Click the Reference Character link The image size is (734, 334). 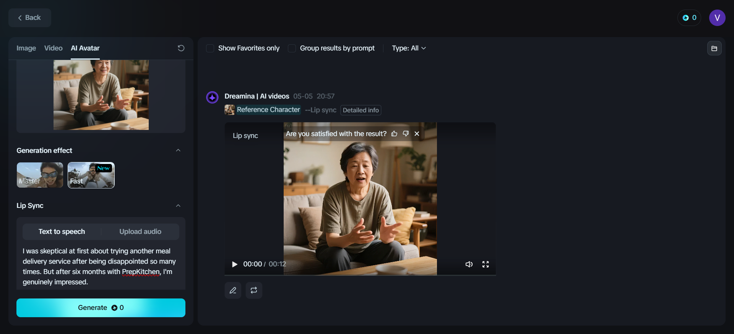268,110
